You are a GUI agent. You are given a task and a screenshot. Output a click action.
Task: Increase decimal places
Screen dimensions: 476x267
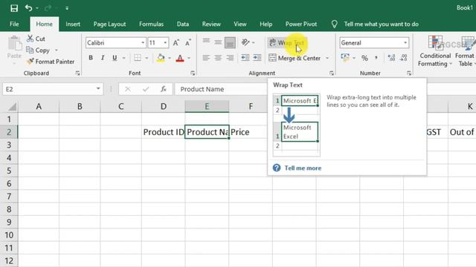tap(392, 58)
